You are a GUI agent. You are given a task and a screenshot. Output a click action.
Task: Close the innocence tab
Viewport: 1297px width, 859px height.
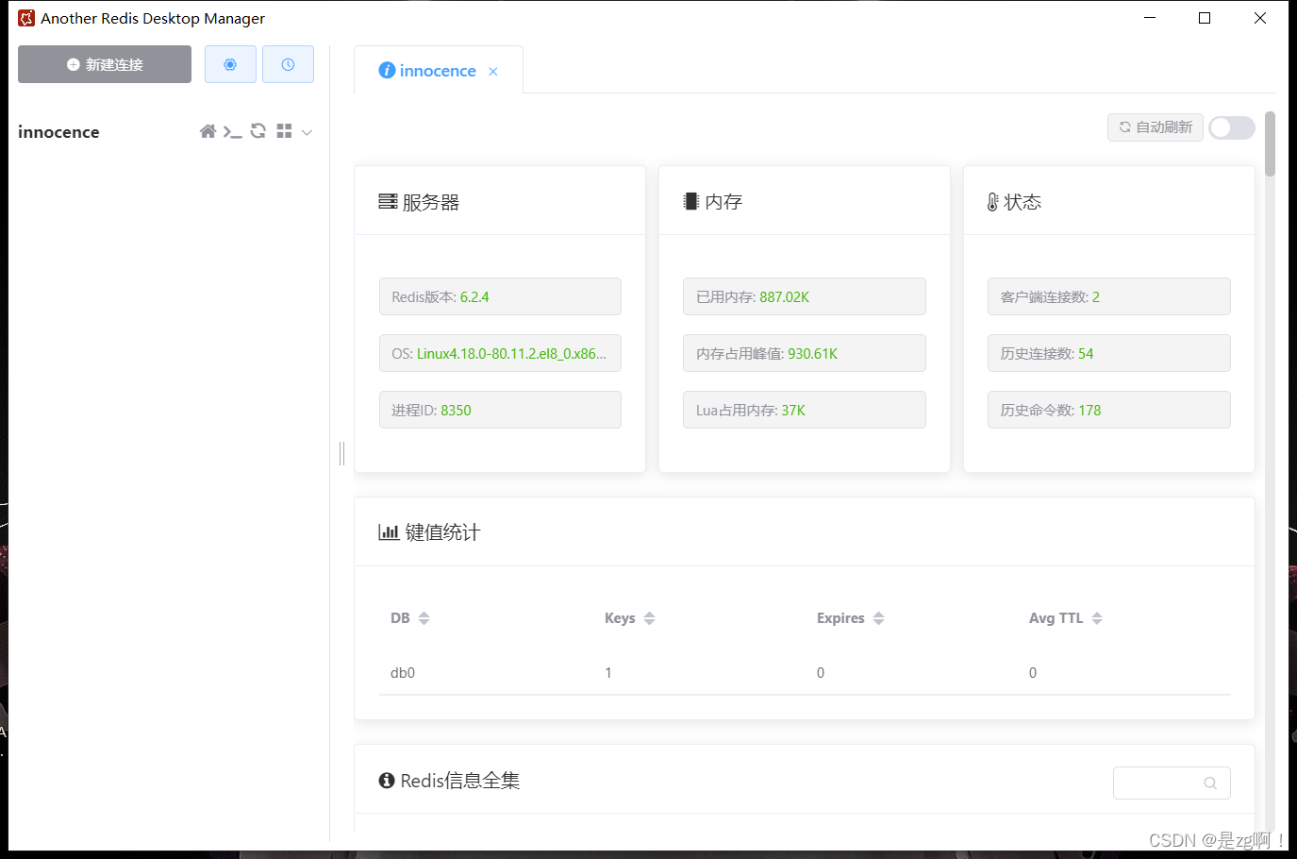tap(493, 72)
